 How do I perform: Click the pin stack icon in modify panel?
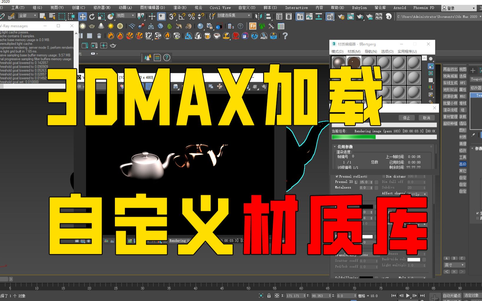coord(473,135)
